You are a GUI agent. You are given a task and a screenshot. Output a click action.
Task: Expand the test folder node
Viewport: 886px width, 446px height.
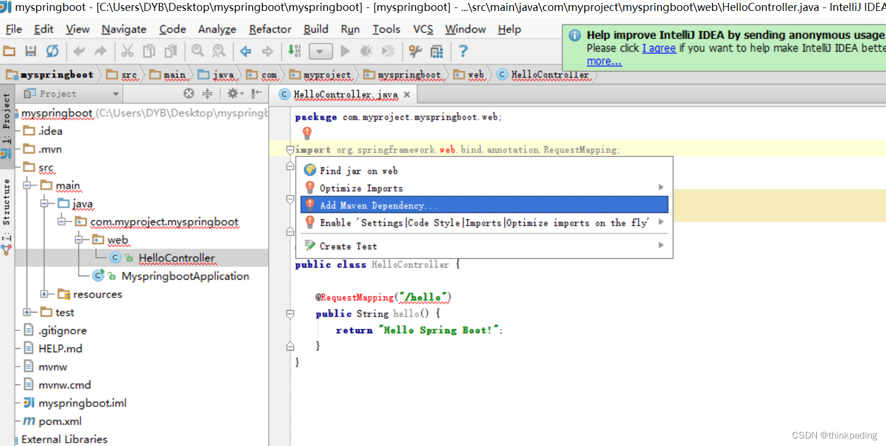(27, 312)
